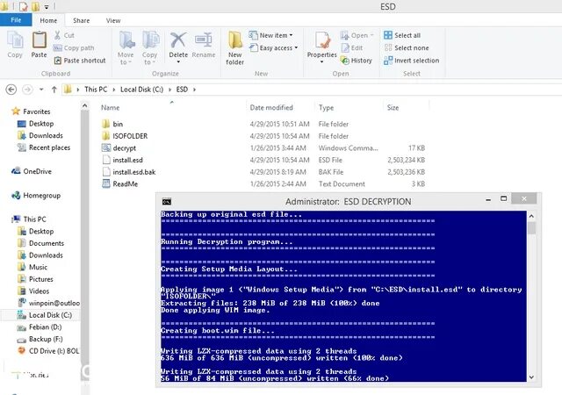Click navigation pane scrollbar up arrow

coord(84,105)
